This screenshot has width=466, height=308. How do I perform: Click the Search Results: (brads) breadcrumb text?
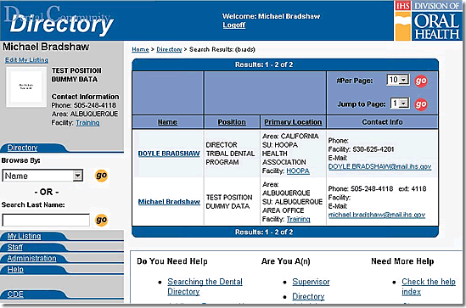222,49
